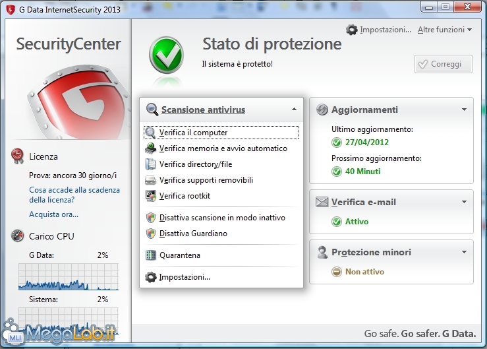Viewport: 487px width, 349px height.
Task: Click the Licenza clock seal icon
Action: (x=17, y=156)
